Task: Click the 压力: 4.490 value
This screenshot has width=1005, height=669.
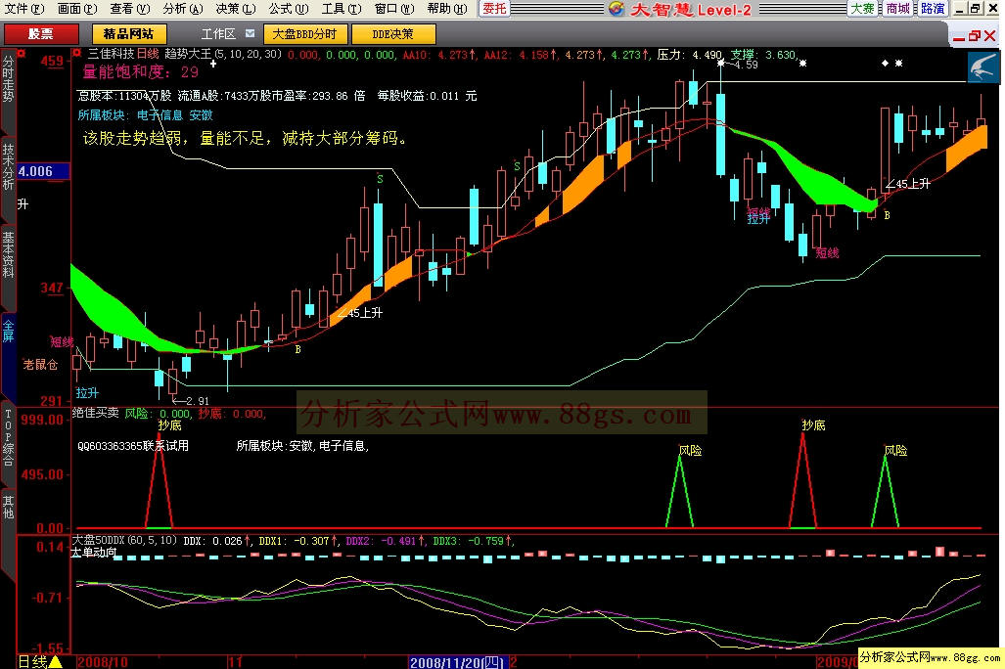Action: (x=690, y=55)
